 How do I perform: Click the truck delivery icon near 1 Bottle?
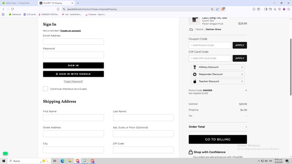click(191, 29)
